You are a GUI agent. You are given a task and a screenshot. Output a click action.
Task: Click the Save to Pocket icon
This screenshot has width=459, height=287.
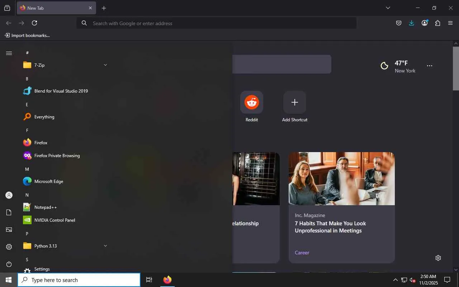(398, 23)
